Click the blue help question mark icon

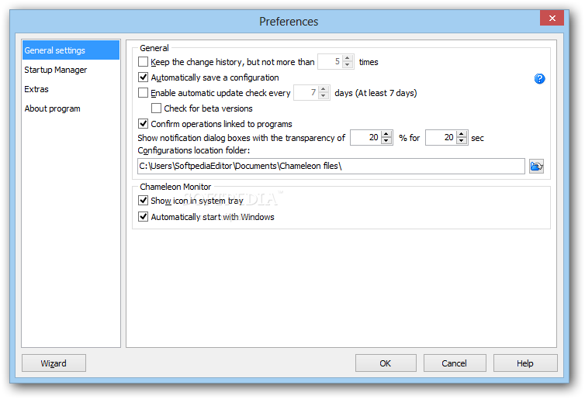540,79
